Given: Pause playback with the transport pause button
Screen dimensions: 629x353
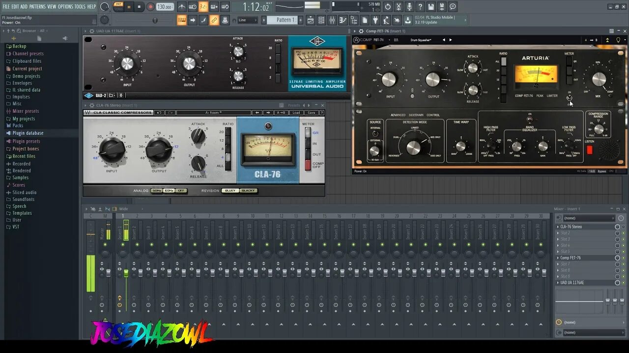Looking at the screenshot, I should (x=129, y=7).
